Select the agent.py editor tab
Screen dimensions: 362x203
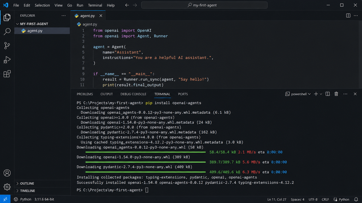click(x=88, y=16)
